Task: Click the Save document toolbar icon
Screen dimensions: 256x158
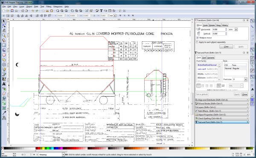Action: [x=12, y=11]
